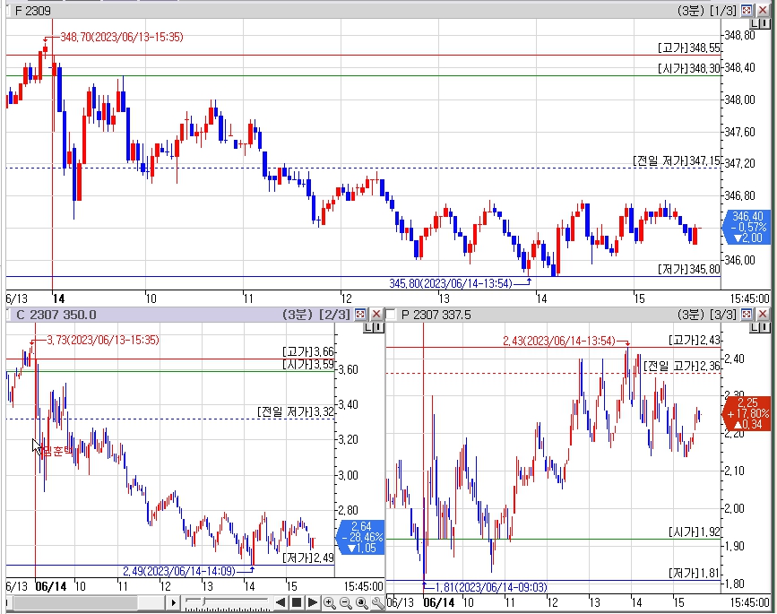Maximize the C 2307 350.0 chart pane

click(361, 315)
